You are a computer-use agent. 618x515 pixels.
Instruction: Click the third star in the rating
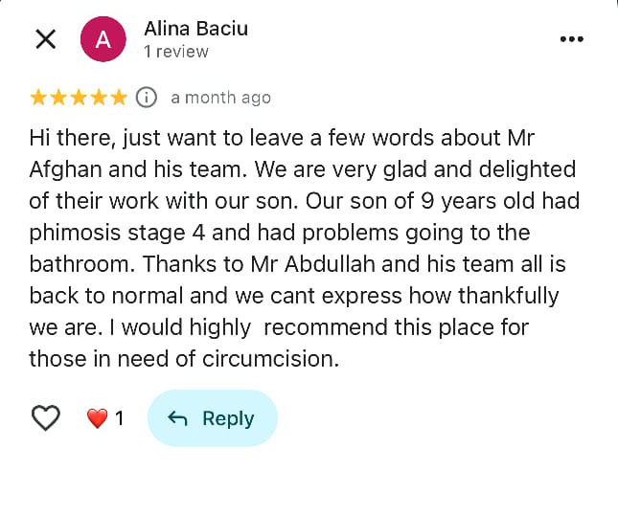tap(79, 97)
